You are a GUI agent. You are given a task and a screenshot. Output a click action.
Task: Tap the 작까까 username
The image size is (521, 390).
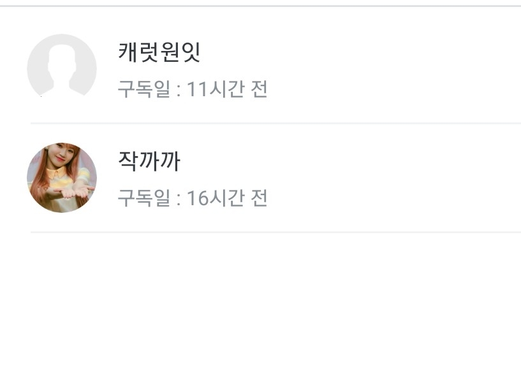coord(149,161)
